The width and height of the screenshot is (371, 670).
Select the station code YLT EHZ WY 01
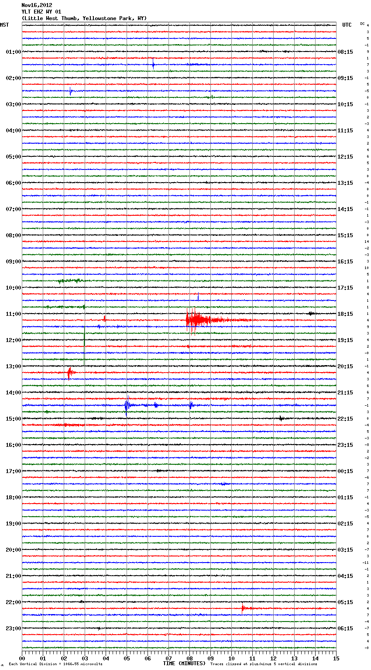(x=41, y=12)
